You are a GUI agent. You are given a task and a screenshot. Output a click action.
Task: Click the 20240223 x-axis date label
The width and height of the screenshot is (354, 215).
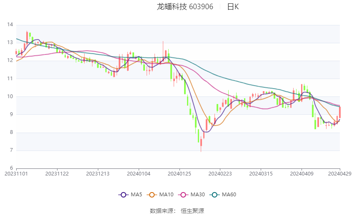[220, 174]
